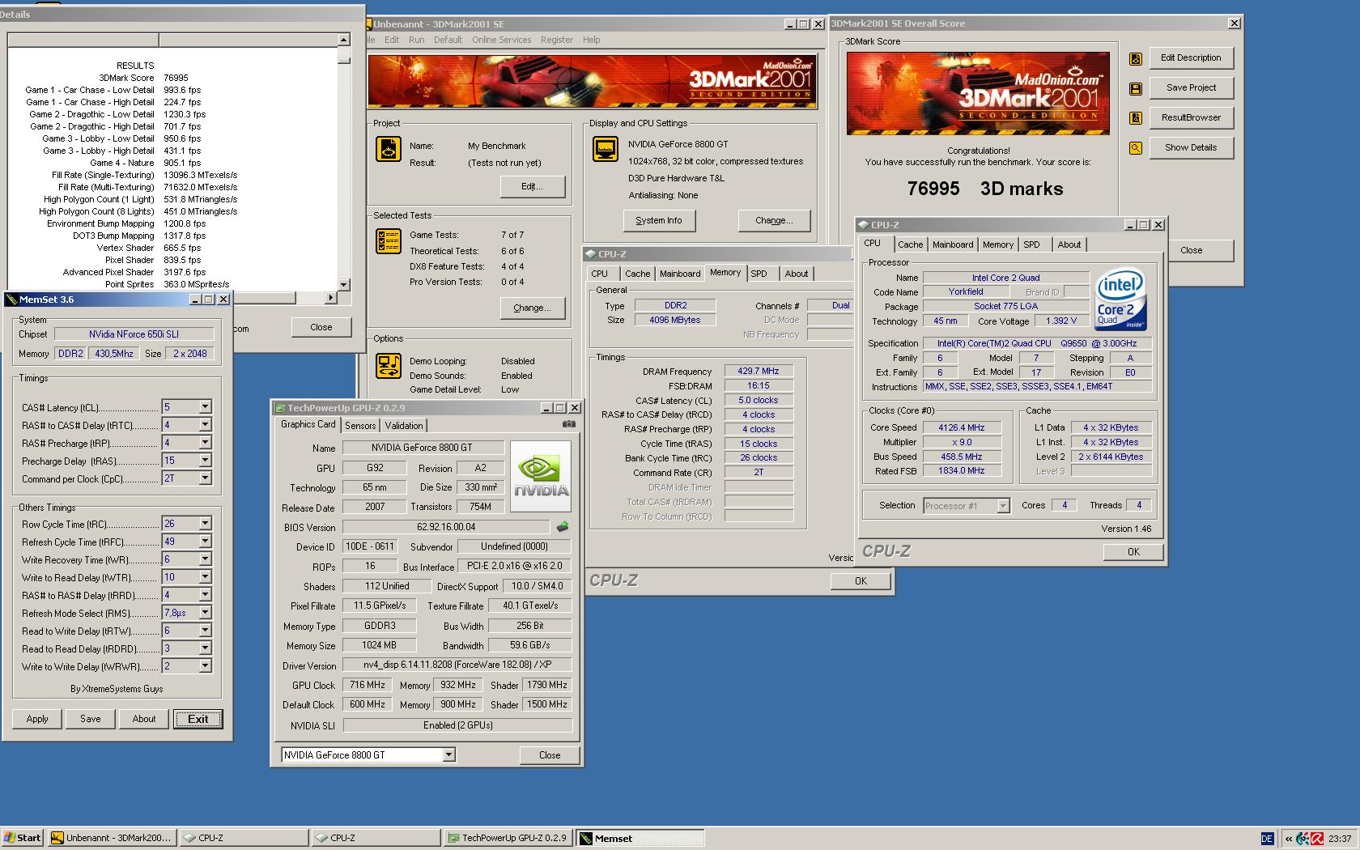Viewport: 1360px width, 850px height.
Task: Open Cache tab in memory CPU-Z window
Action: tap(637, 274)
